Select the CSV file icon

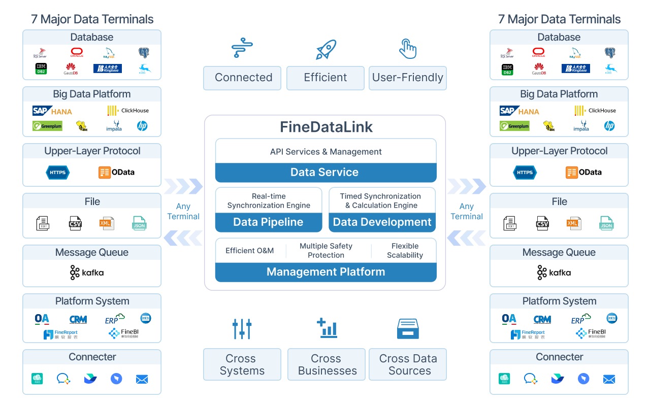pyautogui.click(x=75, y=223)
